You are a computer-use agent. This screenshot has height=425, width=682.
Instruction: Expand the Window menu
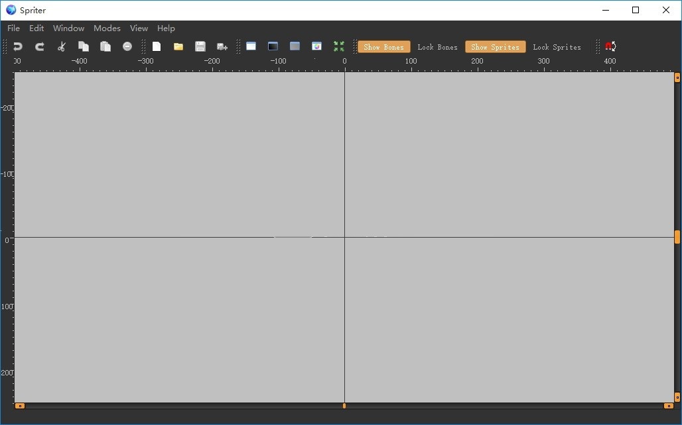point(68,28)
